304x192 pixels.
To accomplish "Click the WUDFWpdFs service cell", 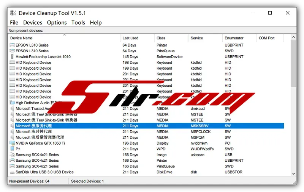I will click(x=202, y=149).
